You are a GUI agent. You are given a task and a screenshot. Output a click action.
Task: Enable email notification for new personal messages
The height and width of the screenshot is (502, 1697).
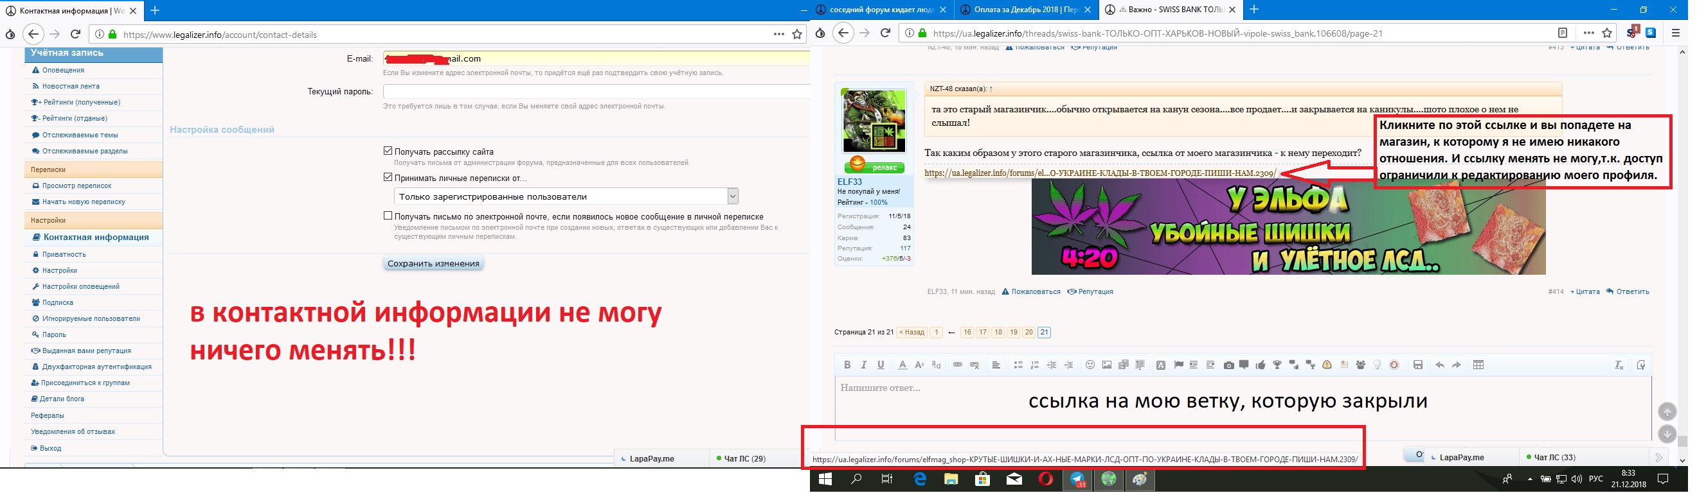point(388,216)
